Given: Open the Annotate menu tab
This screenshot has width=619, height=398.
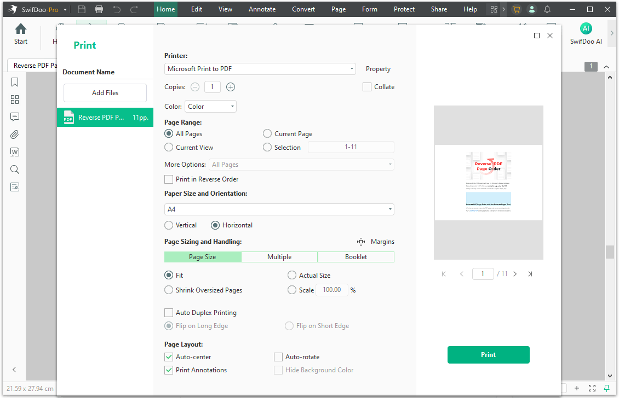Looking at the screenshot, I should pyautogui.click(x=262, y=9).
